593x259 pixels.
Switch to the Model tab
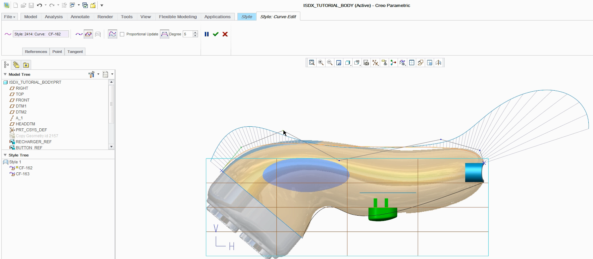tap(30, 17)
